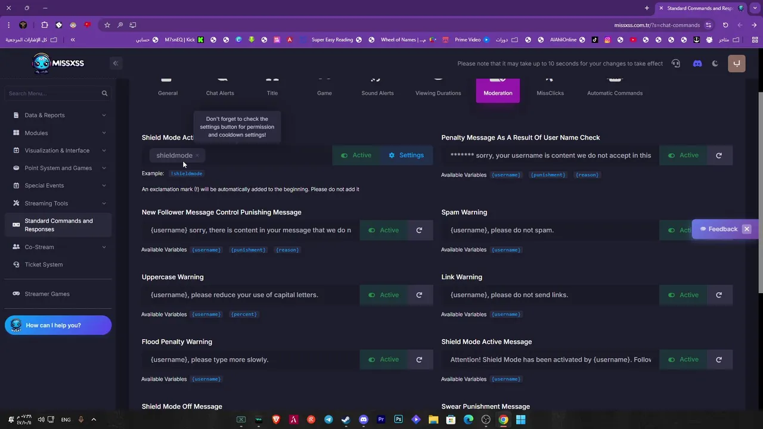This screenshot has height=429, width=763.
Task: Reset the New Follower punishing message
Action: pyautogui.click(x=419, y=230)
